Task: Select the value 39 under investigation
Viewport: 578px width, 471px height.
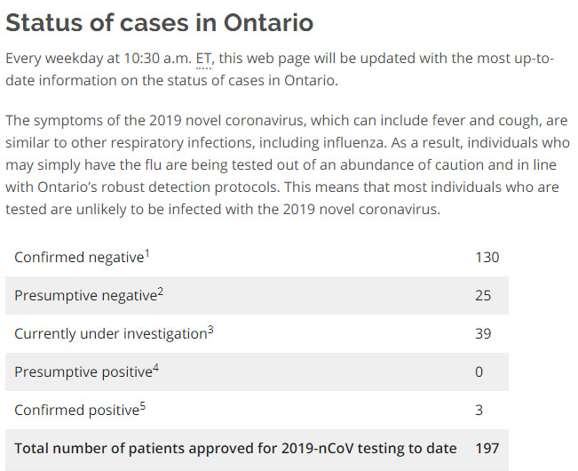Action: click(x=483, y=334)
